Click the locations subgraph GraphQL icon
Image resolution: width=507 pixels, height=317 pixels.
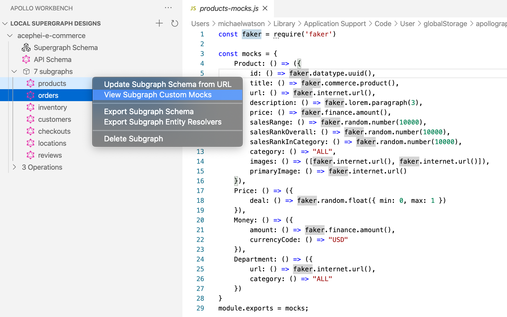pyautogui.click(x=30, y=143)
